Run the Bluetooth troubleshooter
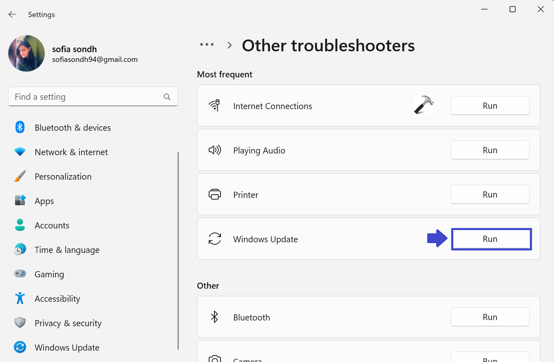554x362 pixels. [490, 317]
